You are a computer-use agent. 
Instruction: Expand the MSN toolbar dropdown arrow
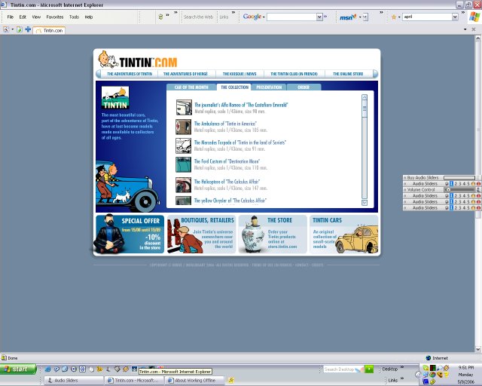(360, 17)
